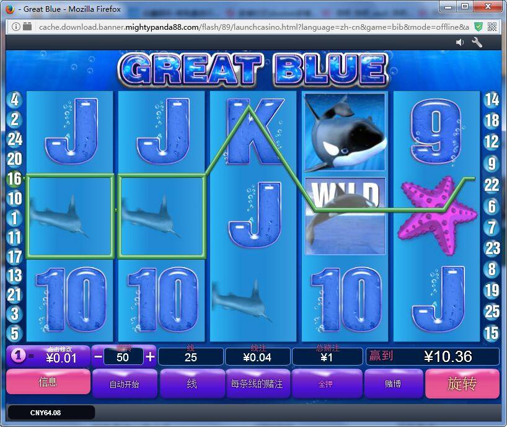Click the 赌博 gamble button
This screenshot has height=427, width=507.
click(x=393, y=384)
